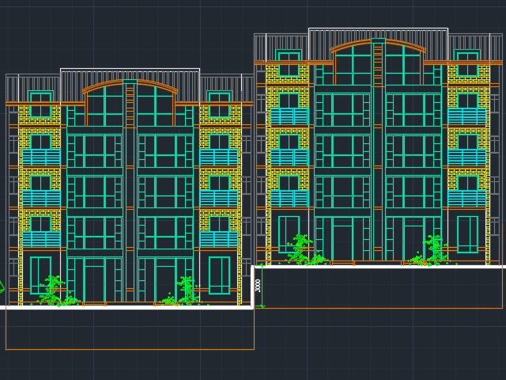Image resolution: width=506 pixels, height=380 pixels.
Task: Select the green triangle marker at left edge
Action: point(2,287)
